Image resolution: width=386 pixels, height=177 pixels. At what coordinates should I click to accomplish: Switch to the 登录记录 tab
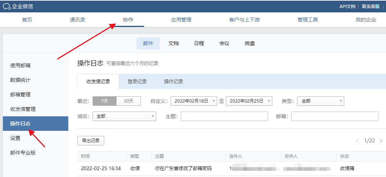click(137, 81)
